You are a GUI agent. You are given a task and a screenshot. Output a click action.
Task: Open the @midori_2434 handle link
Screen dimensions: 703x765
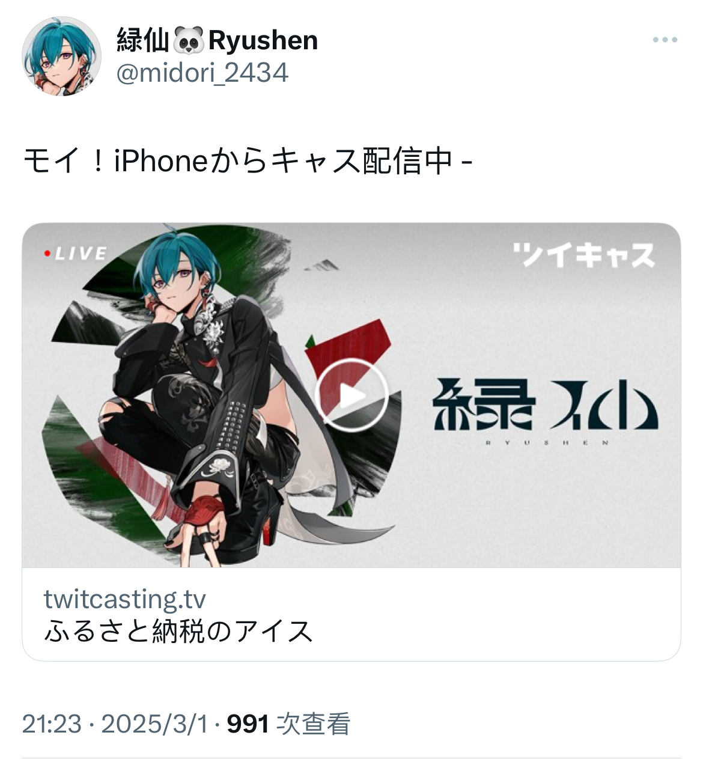(x=202, y=73)
